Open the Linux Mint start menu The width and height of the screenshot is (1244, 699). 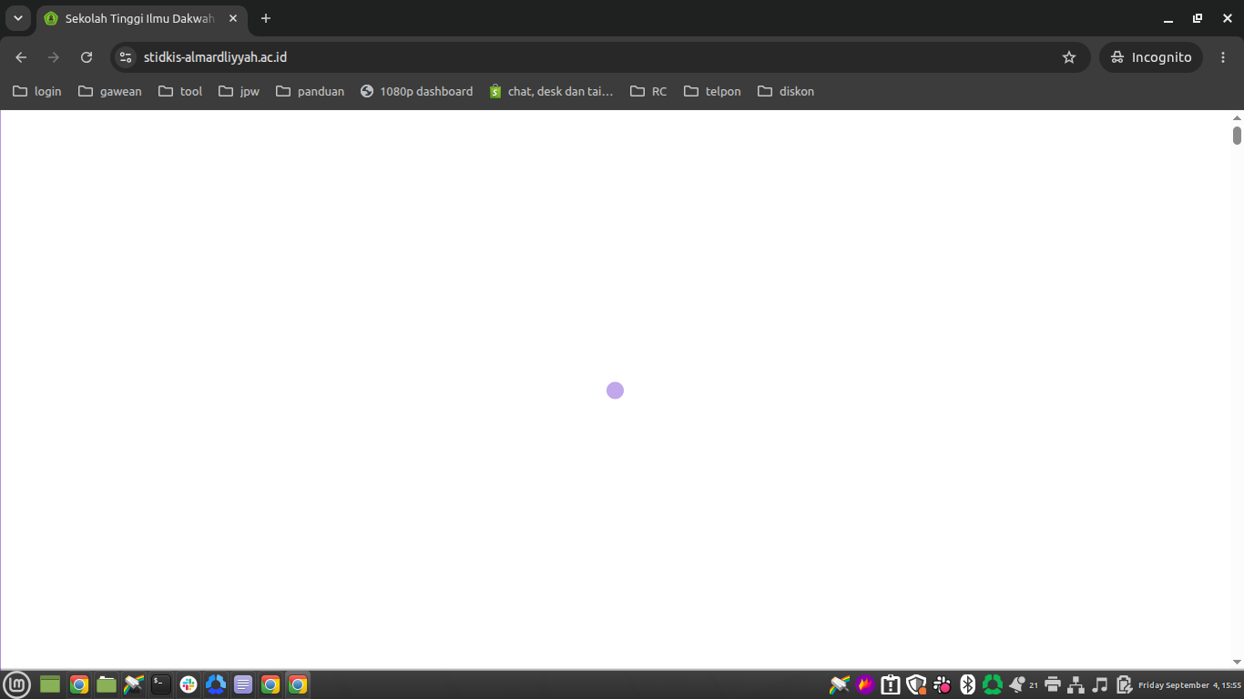17,684
